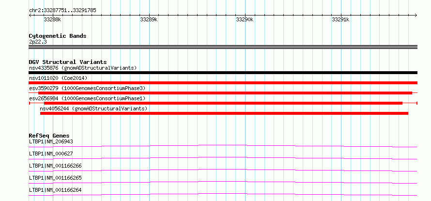Image resolution: width=431 pixels, height=201 pixels.
Task: Click the red esv2656984 variant bar
Action: [223, 103]
